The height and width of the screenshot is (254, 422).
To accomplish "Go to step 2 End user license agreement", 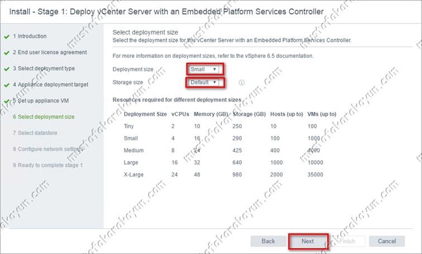I will pos(50,52).
